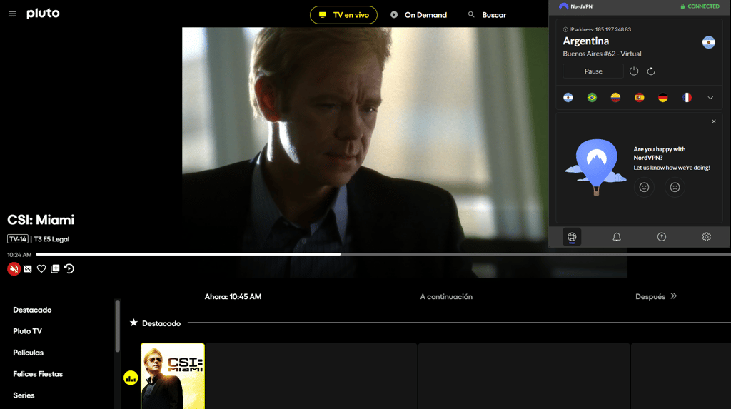Close the NordVPN feedback card

[714, 121]
